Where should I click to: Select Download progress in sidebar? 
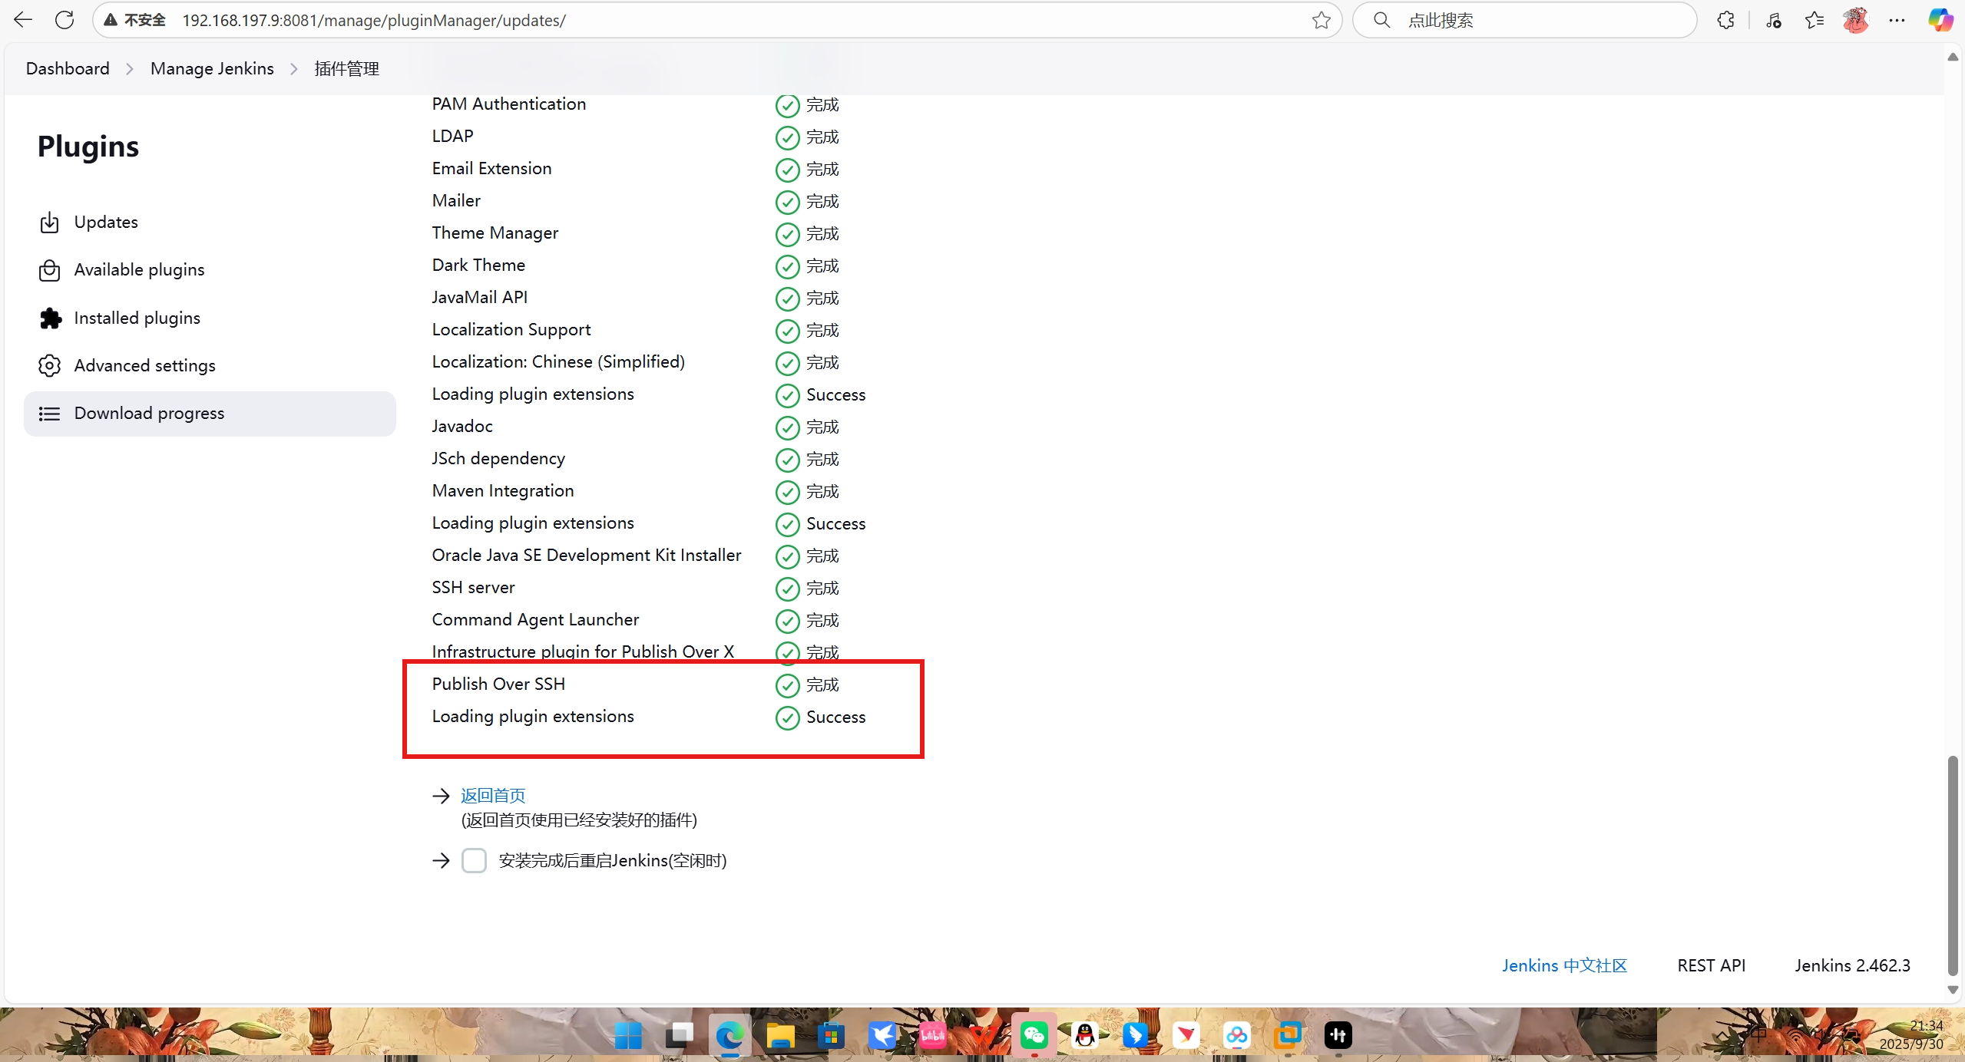(x=149, y=414)
